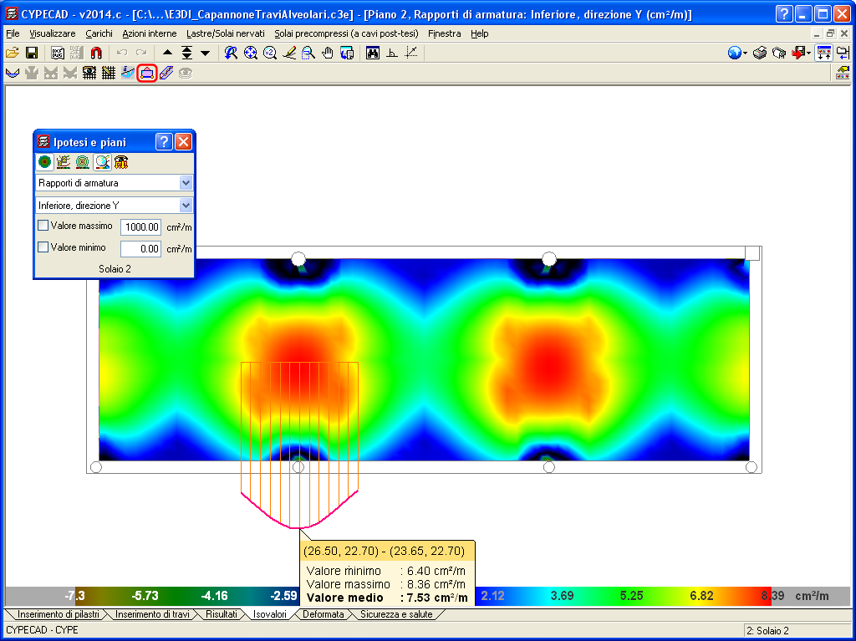Click the eye-over-grid mesh view icon
856x641 pixels.
coord(89,73)
